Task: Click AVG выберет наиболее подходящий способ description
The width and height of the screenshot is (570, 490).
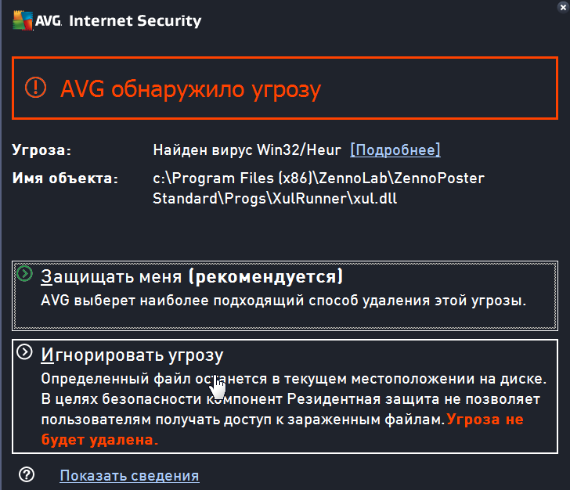Action: [283, 301]
